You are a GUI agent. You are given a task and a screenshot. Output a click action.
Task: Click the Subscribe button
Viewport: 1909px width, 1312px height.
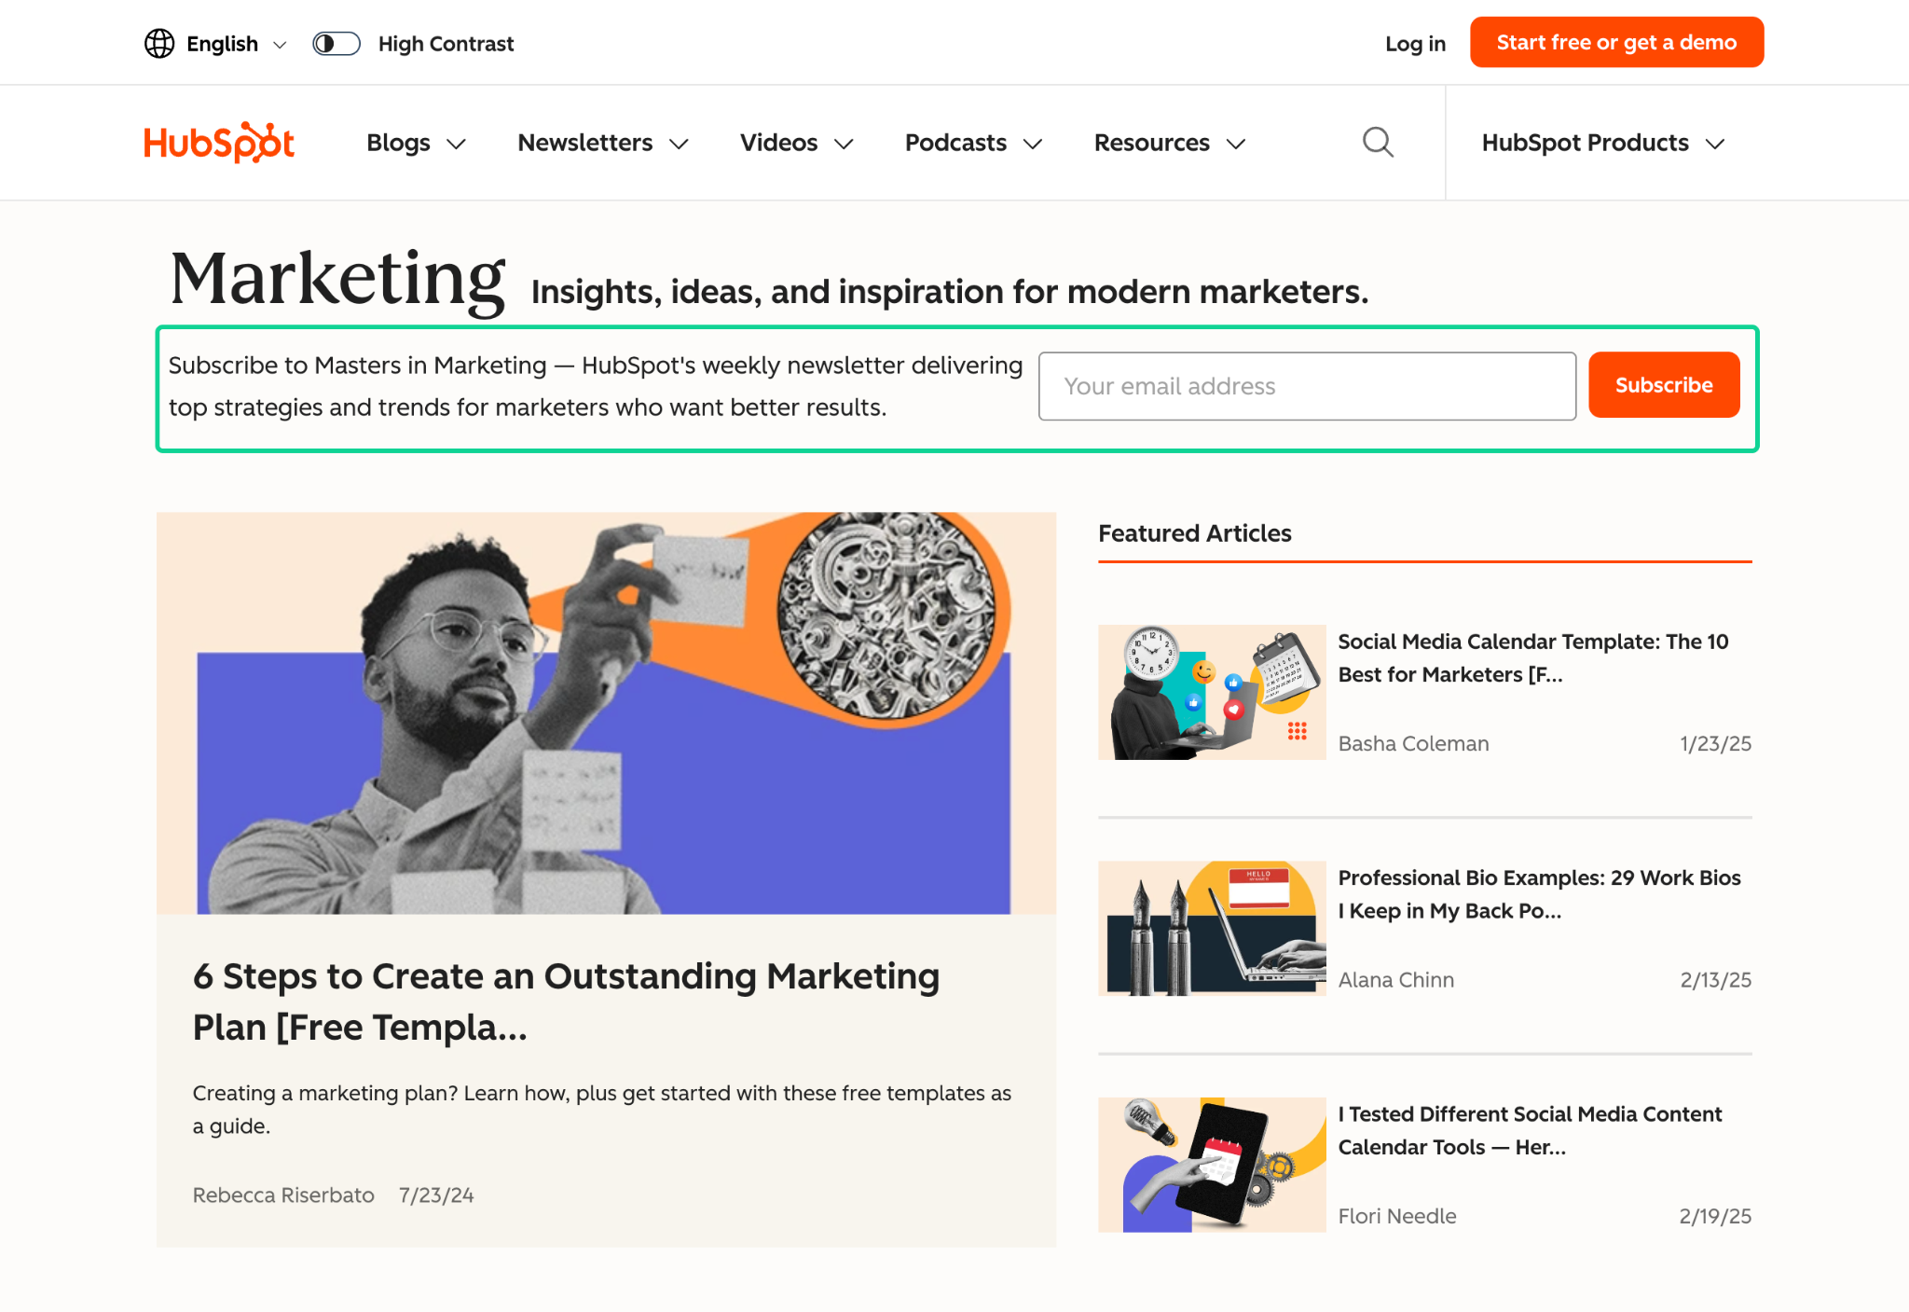click(x=1663, y=384)
